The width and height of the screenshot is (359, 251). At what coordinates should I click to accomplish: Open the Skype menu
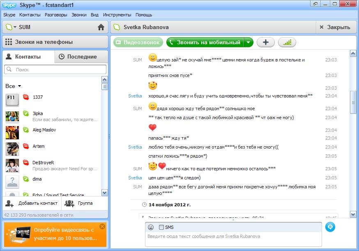point(9,15)
